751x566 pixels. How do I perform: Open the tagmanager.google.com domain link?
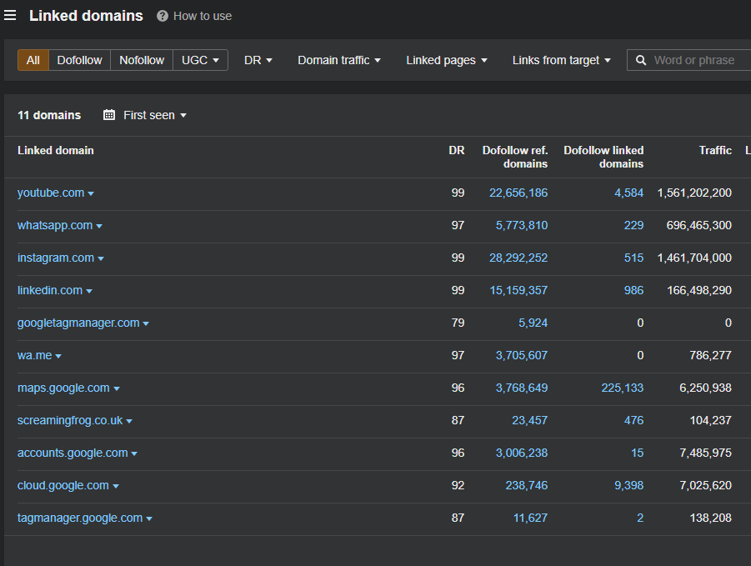click(80, 518)
